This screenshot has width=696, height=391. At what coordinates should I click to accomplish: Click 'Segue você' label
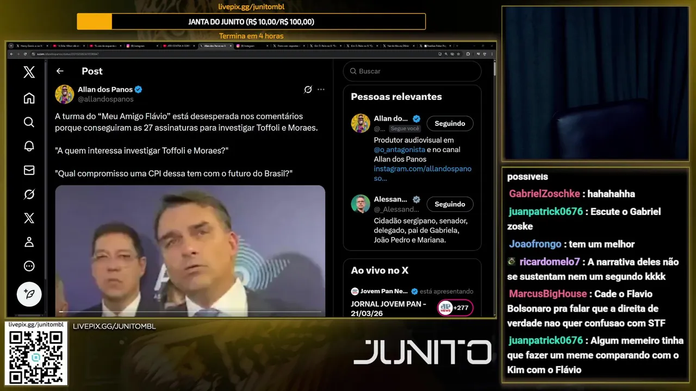405,129
